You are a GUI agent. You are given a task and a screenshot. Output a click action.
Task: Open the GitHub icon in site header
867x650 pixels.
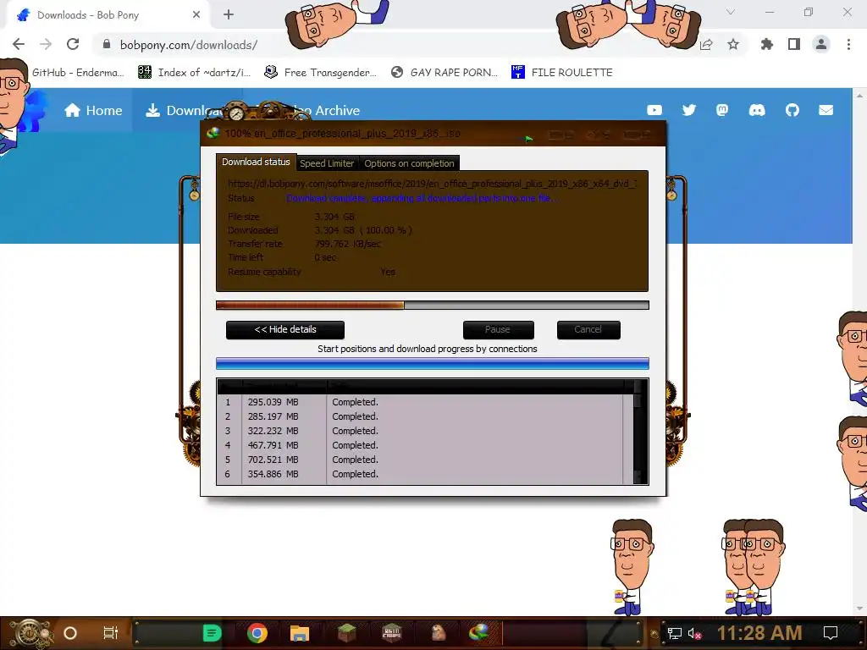[x=792, y=110]
